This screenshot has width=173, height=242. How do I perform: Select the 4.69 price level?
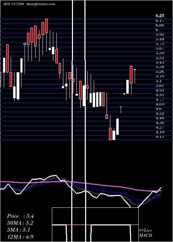coord(160,104)
